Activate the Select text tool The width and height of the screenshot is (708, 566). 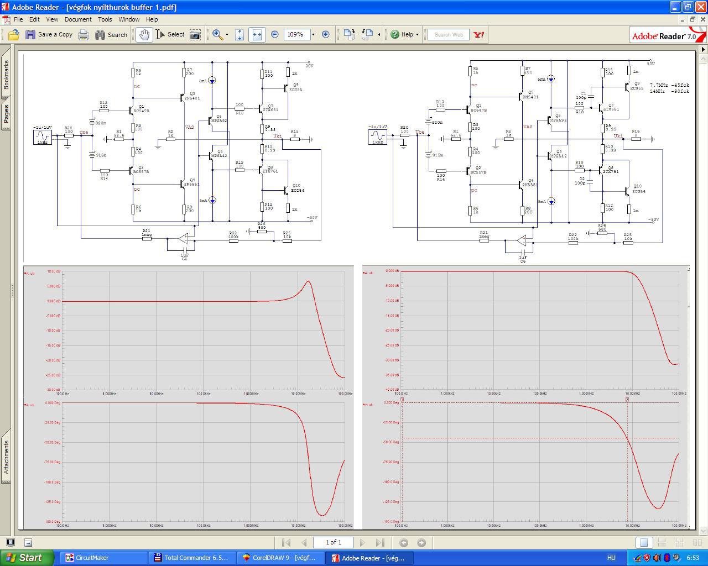[170, 34]
